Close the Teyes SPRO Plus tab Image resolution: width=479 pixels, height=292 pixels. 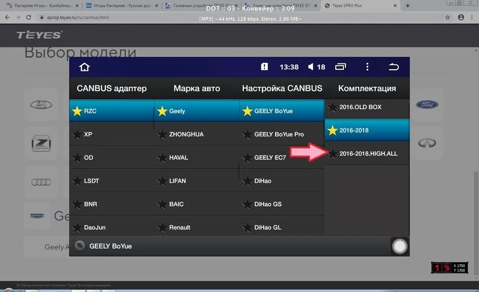pos(395,5)
